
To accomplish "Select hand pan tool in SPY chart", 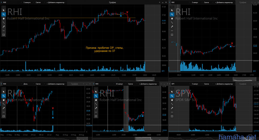I will [172, 100].
